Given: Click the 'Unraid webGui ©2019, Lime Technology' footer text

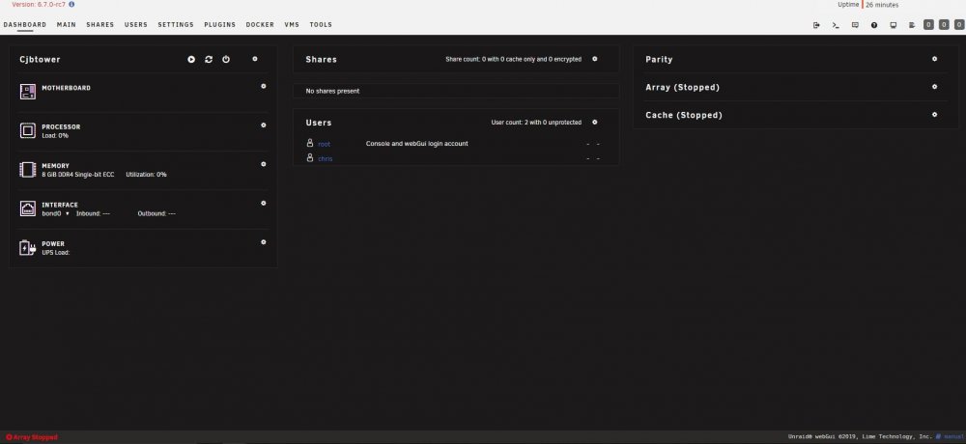Looking at the screenshot, I should [860, 436].
